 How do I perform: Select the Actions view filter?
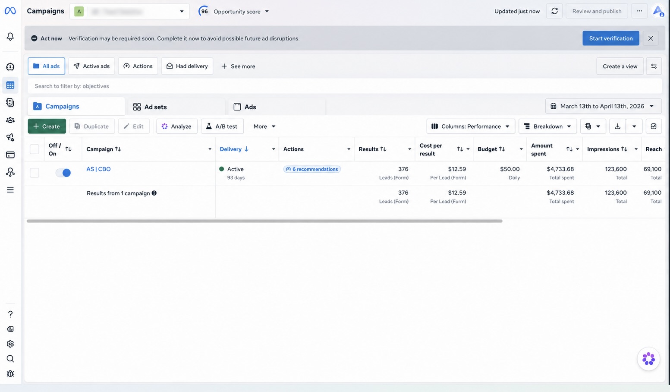138,66
